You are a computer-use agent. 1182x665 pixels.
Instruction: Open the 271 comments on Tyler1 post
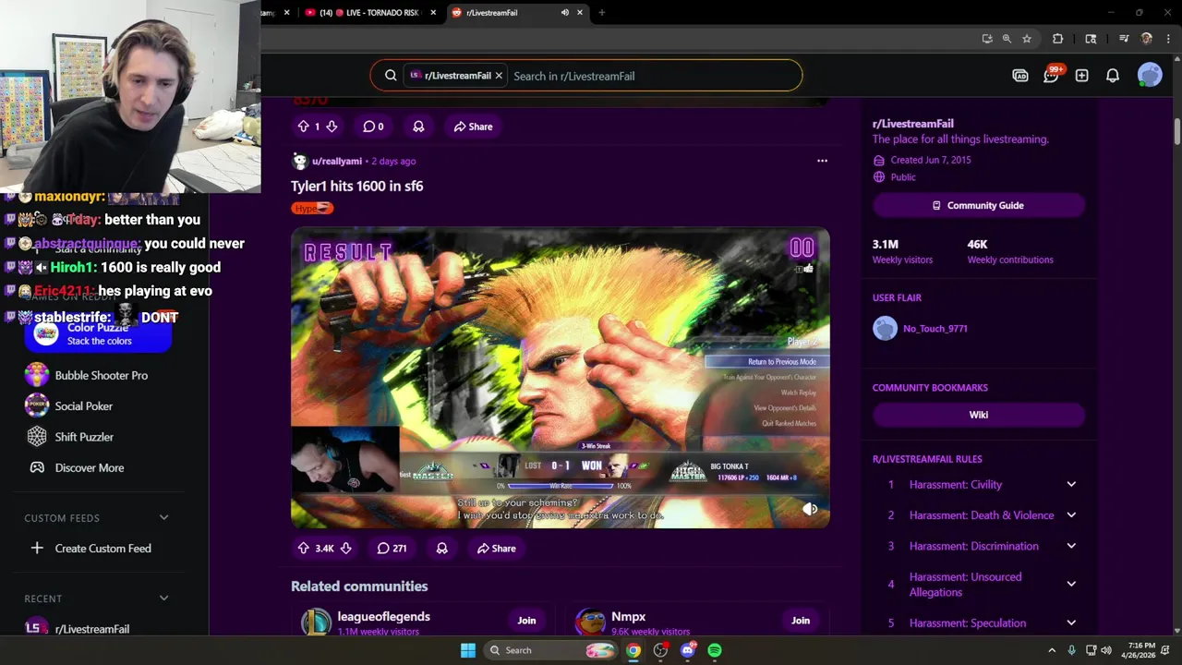[392, 549]
